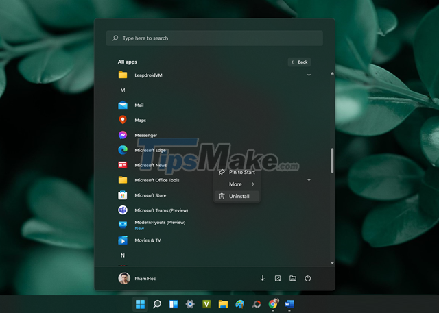The height and width of the screenshot is (313, 439).
Task: Open Settings gear in the taskbar
Action: click(x=190, y=304)
